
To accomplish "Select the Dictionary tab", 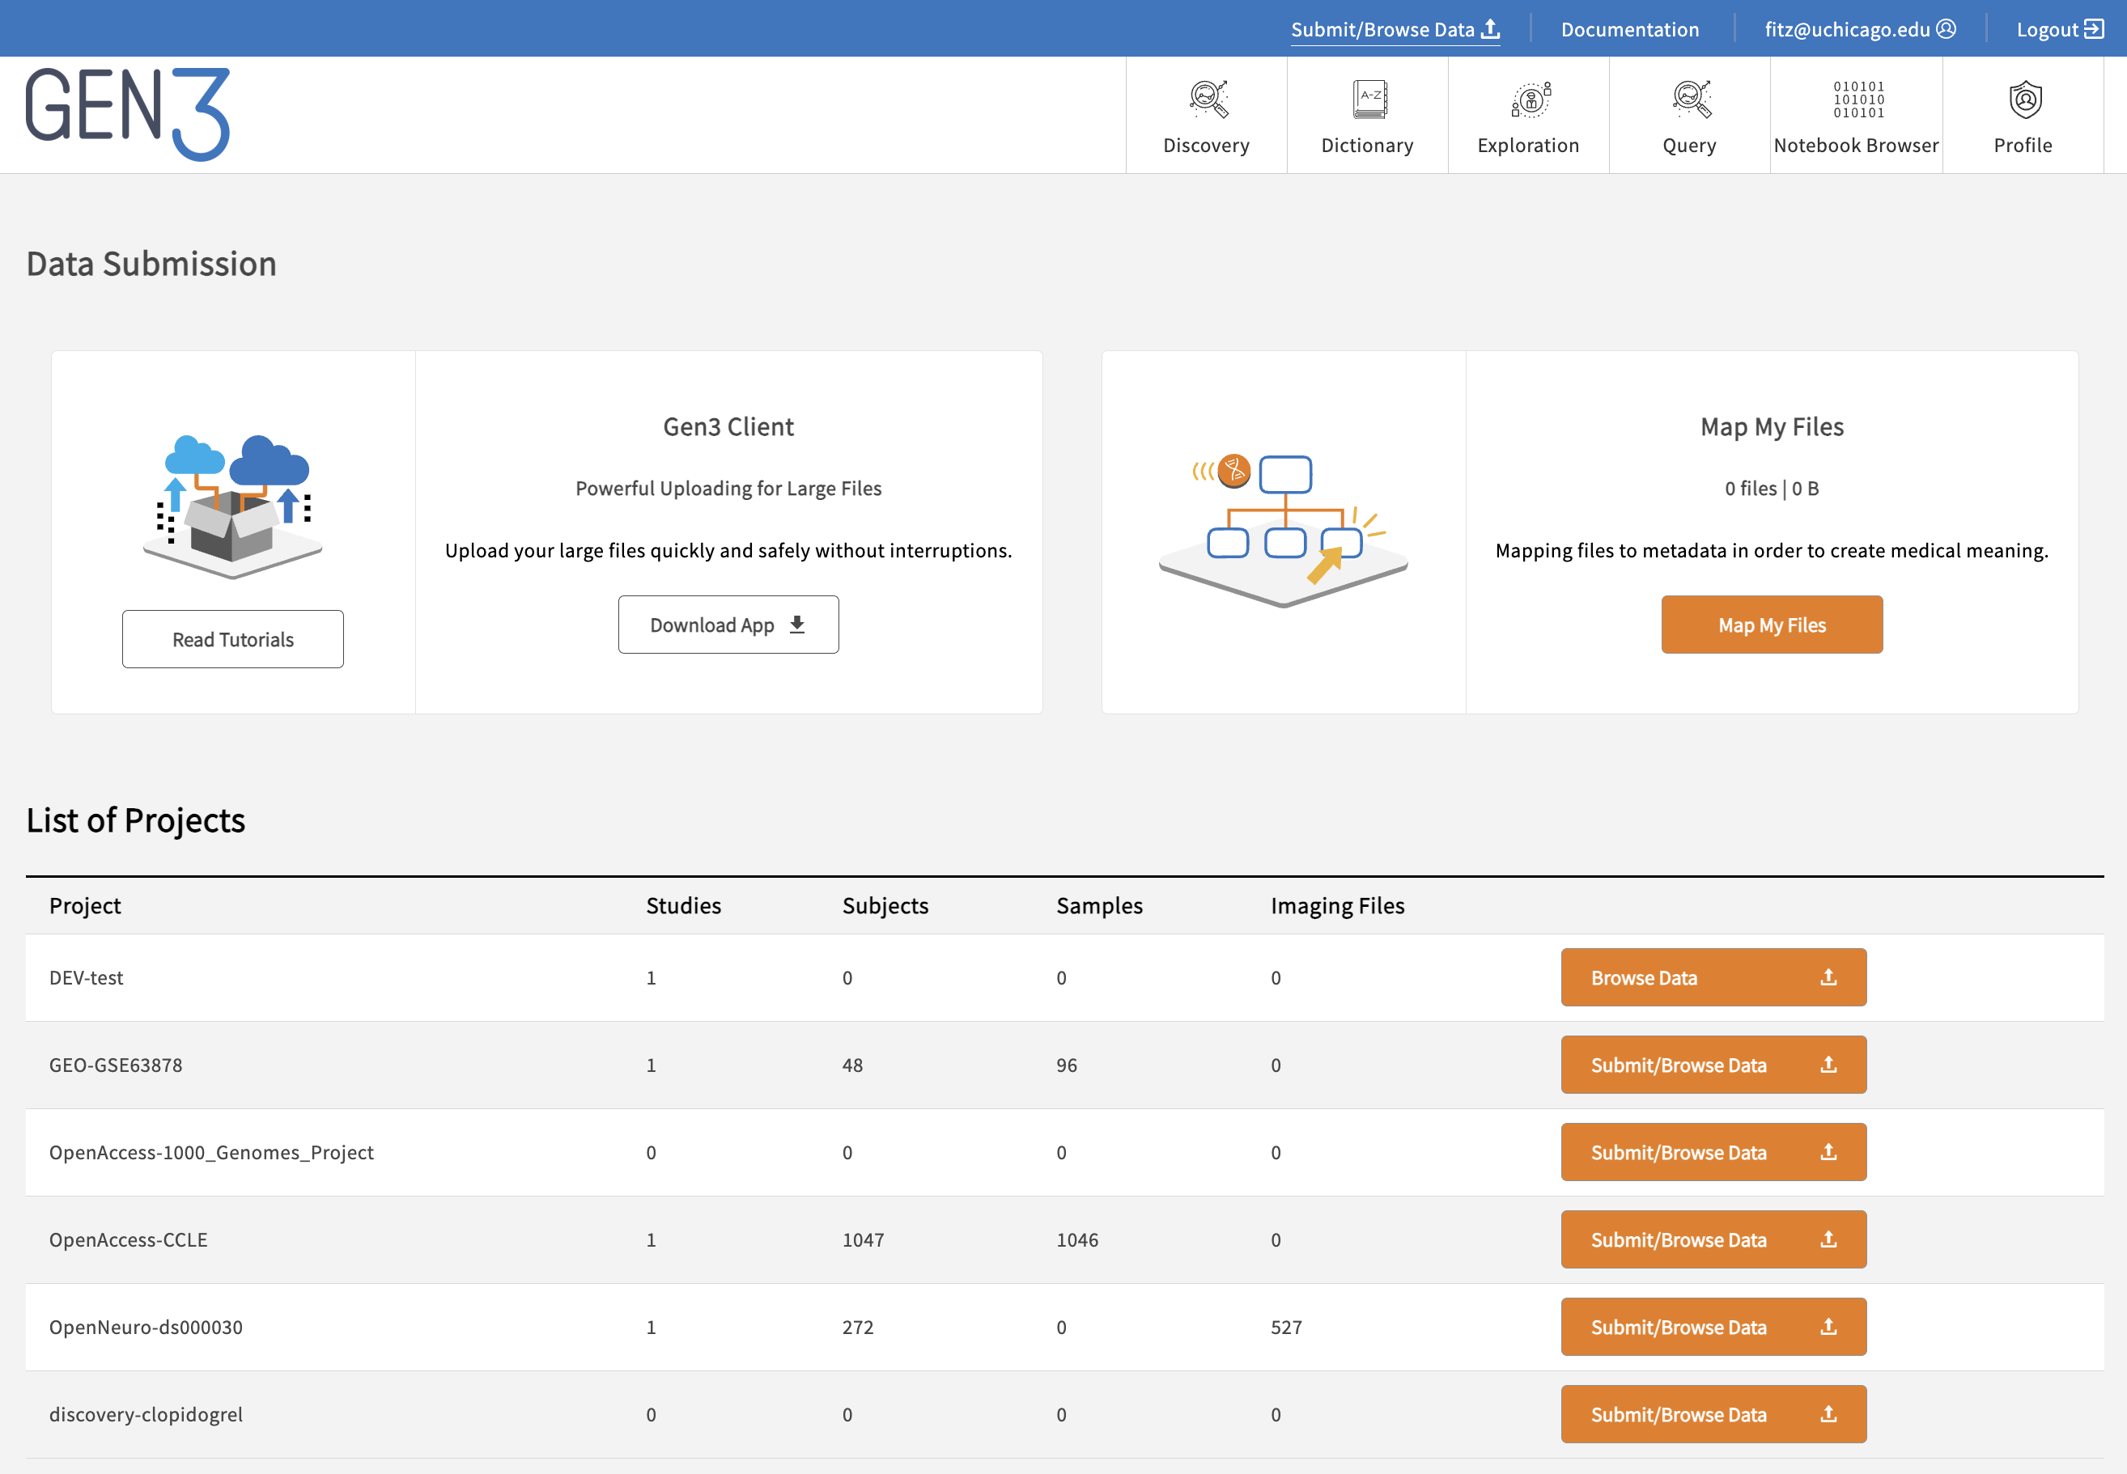I will [x=1365, y=113].
